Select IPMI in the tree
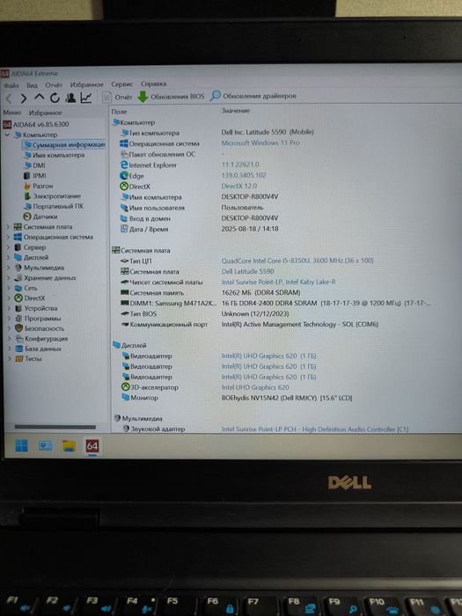 click(x=34, y=176)
